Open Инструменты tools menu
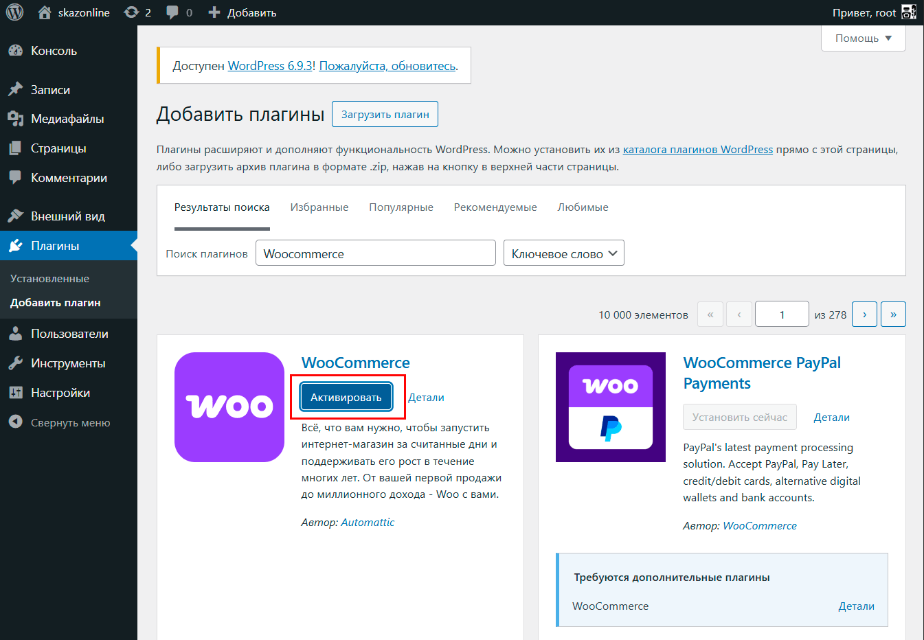 (x=67, y=363)
